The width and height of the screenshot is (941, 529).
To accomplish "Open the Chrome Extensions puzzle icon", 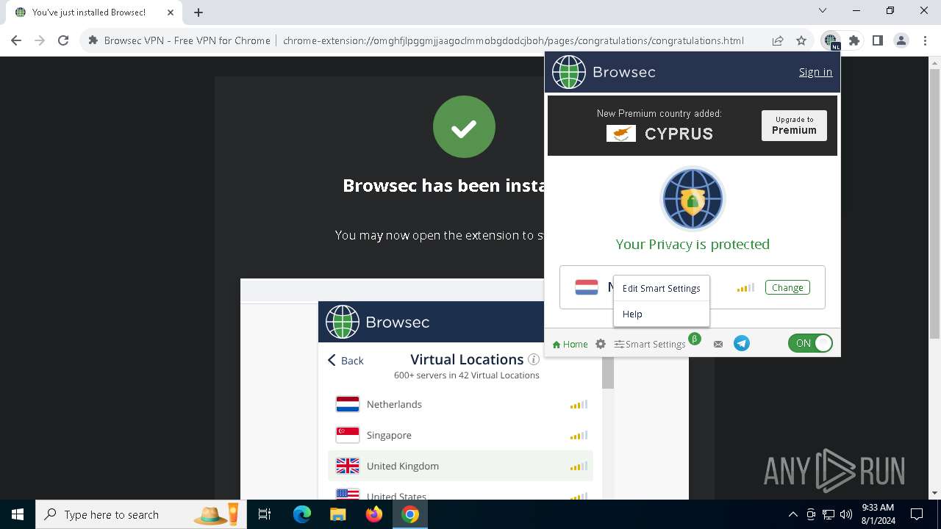I will click(x=854, y=41).
